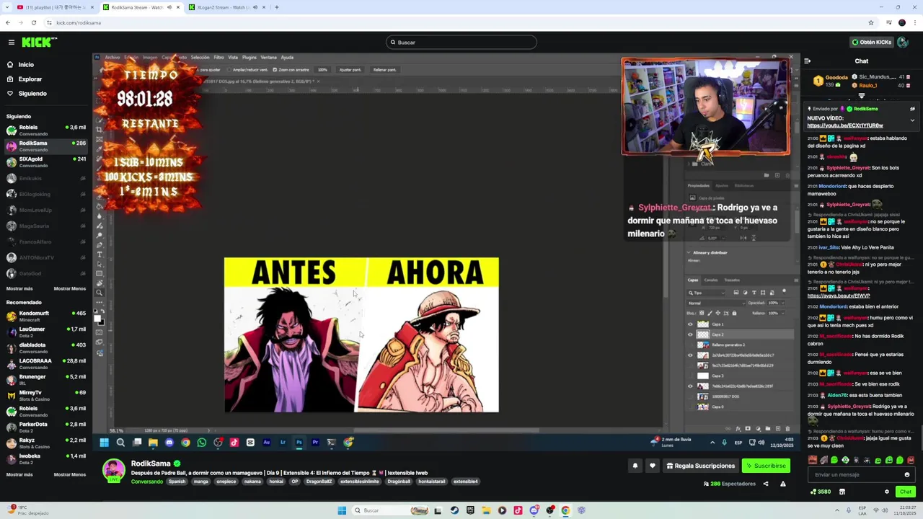Viewport: 923px width, 519px height.
Task: Click Mostrar más under Recomendado list
Action: pos(19,474)
